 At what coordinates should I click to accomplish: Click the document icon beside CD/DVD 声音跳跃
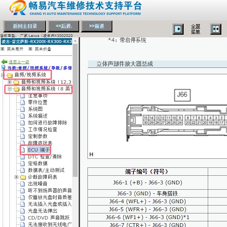click(23, 218)
